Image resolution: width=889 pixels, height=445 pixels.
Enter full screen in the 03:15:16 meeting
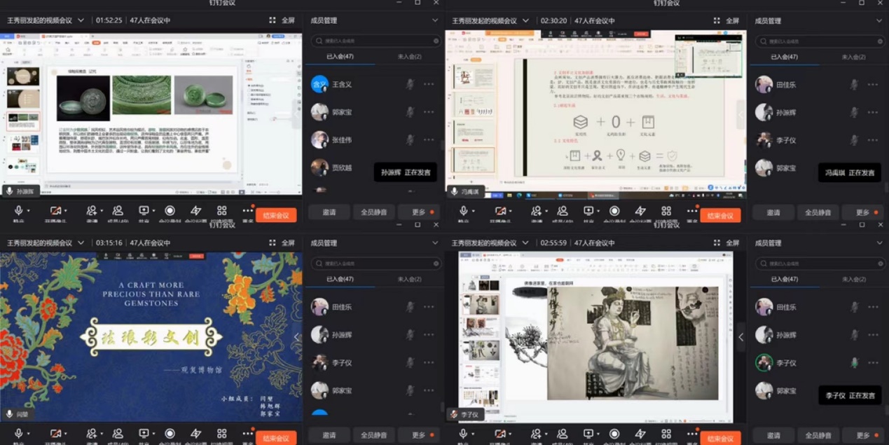[x=283, y=243]
